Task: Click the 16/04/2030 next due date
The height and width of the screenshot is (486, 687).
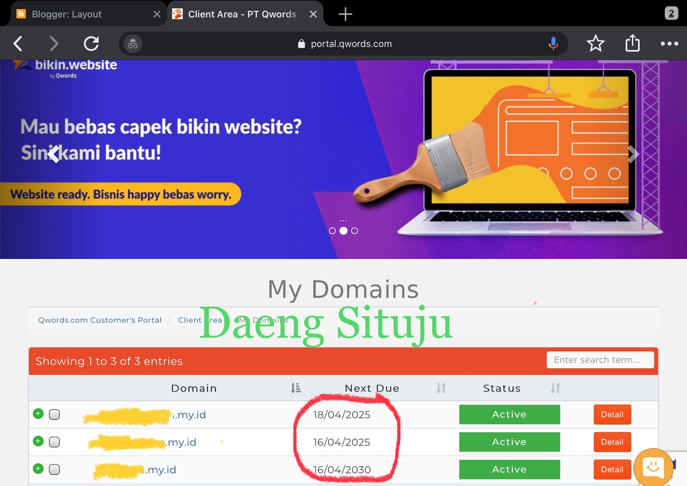Action: pyautogui.click(x=342, y=470)
